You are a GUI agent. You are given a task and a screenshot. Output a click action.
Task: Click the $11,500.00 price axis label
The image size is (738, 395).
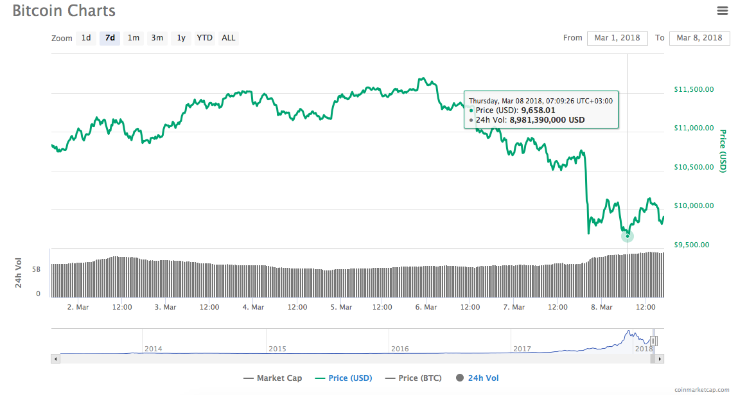[694, 89]
